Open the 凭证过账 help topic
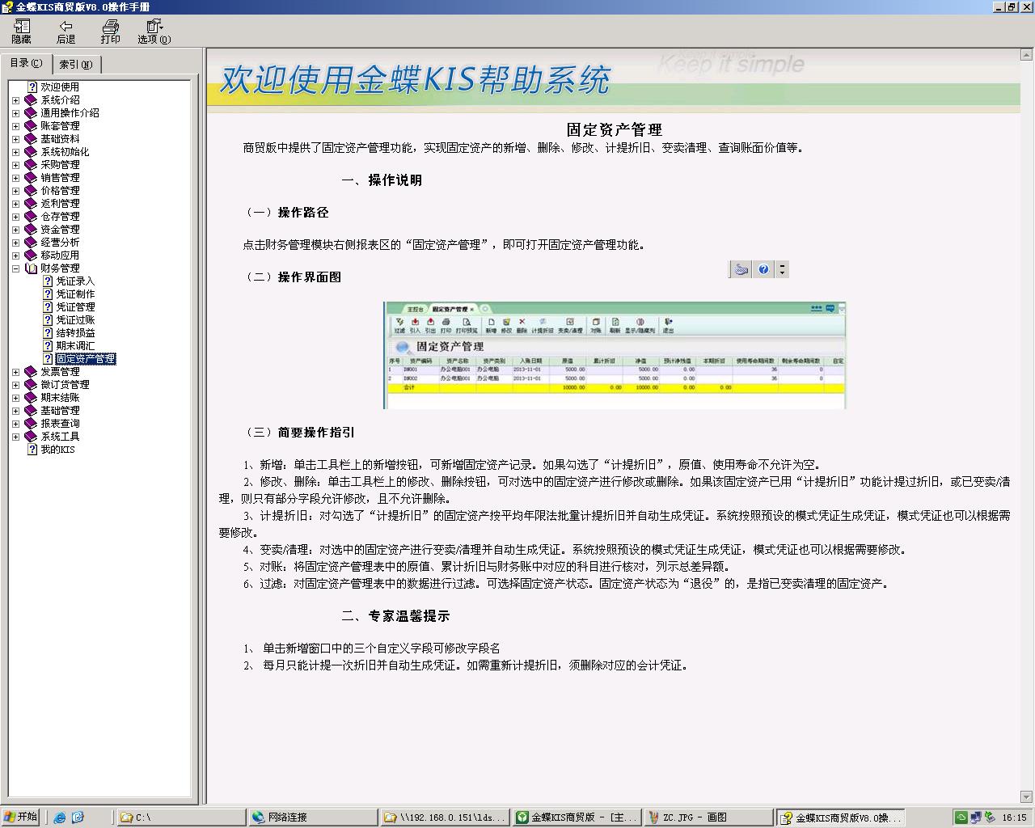1035x828 pixels. tap(75, 320)
